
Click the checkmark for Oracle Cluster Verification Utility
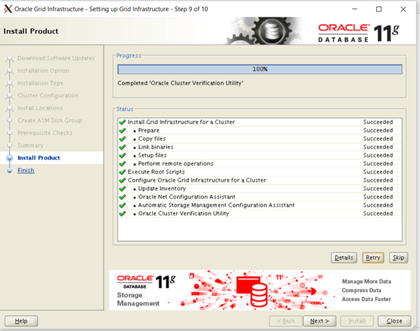123,214
